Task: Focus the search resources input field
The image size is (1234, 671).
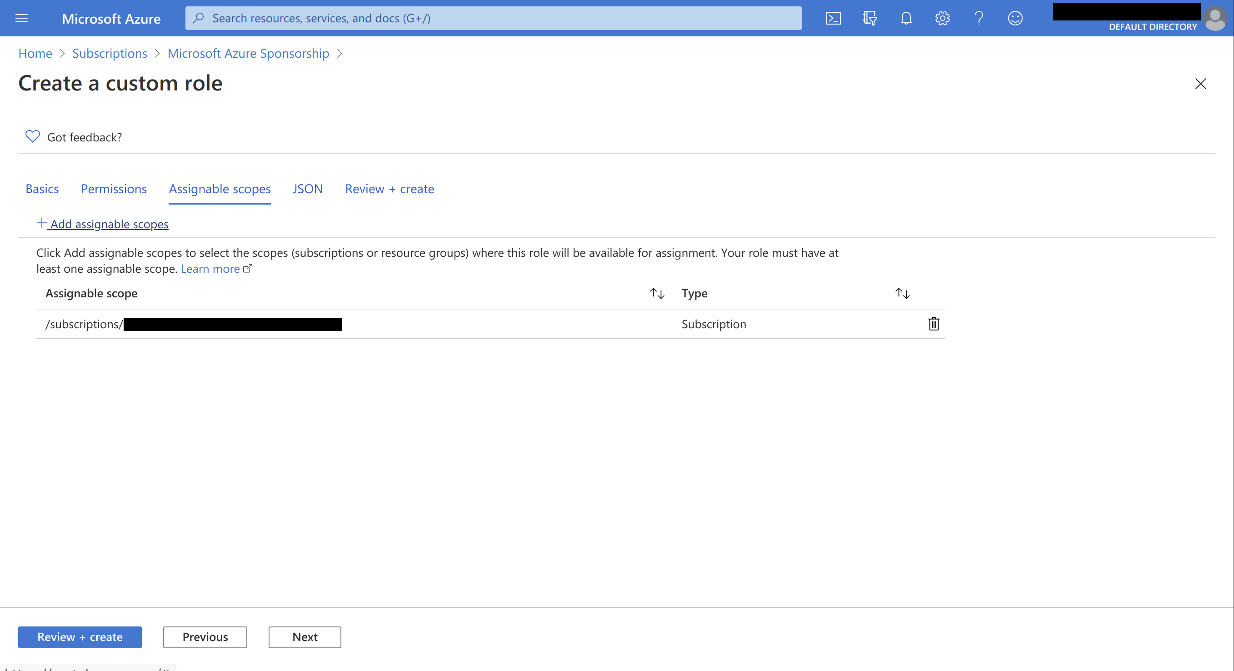Action: pyautogui.click(x=494, y=18)
